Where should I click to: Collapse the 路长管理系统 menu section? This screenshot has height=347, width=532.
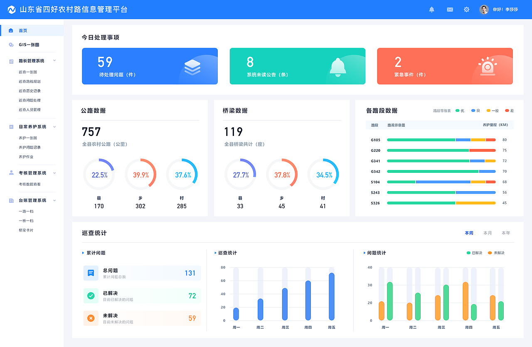pos(54,60)
